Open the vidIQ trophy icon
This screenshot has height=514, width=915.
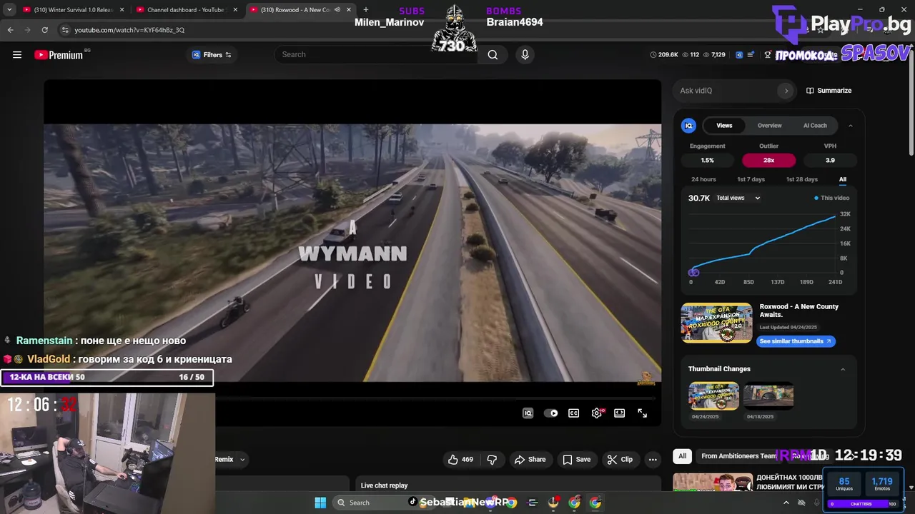(x=768, y=55)
